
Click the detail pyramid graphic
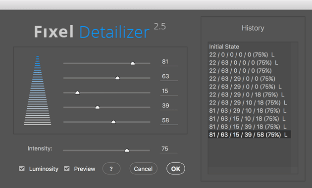pos(38,91)
